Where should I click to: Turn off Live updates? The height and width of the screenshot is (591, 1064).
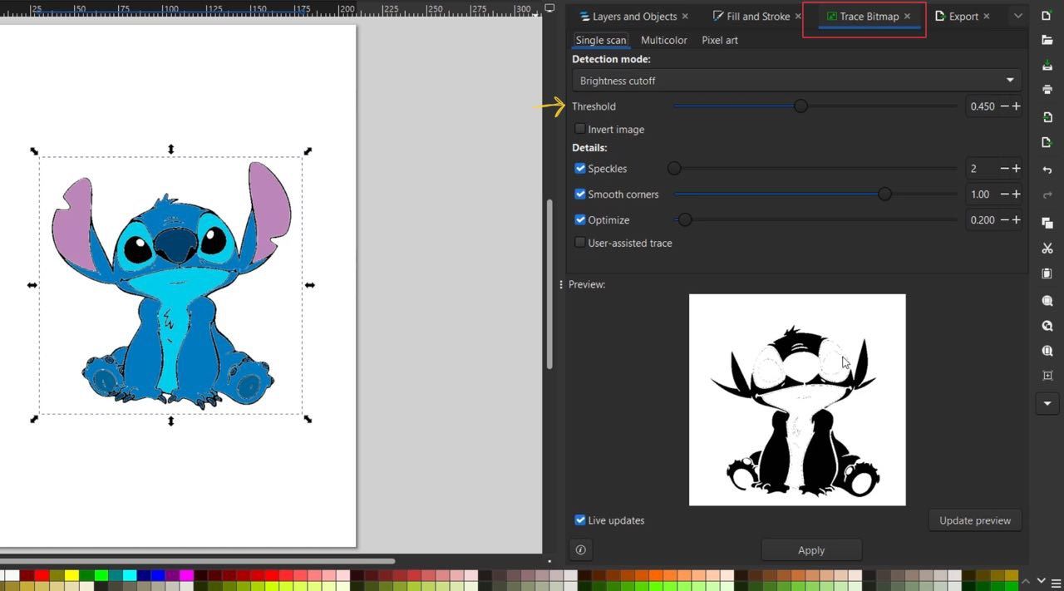click(580, 520)
